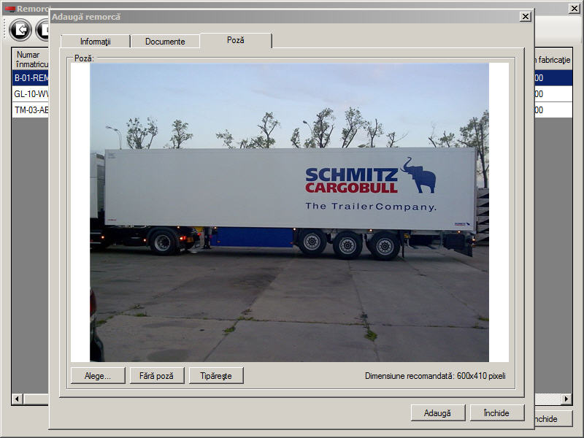Click the fabricație column header in Remorci
Viewport: 584px width, 438px height.
click(553, 60)
